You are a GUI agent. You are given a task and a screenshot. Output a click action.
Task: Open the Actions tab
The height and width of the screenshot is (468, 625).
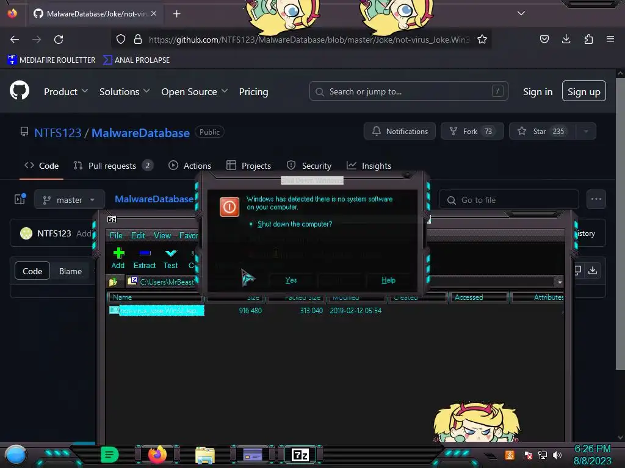pyautogui.click(x=190, y=166)
